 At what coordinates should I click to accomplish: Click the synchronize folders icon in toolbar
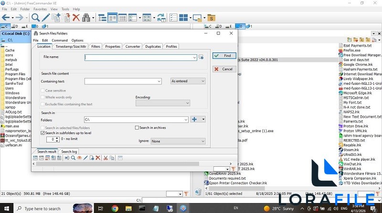tap(161, 18)
